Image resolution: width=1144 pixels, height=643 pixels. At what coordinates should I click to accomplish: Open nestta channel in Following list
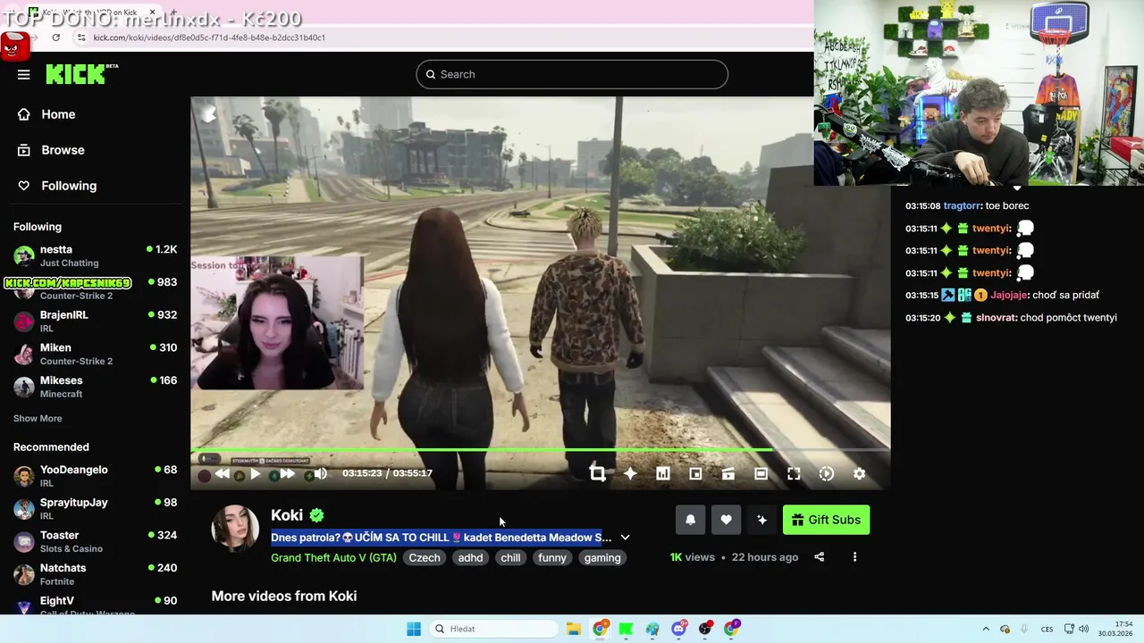[x=95, y=255]
